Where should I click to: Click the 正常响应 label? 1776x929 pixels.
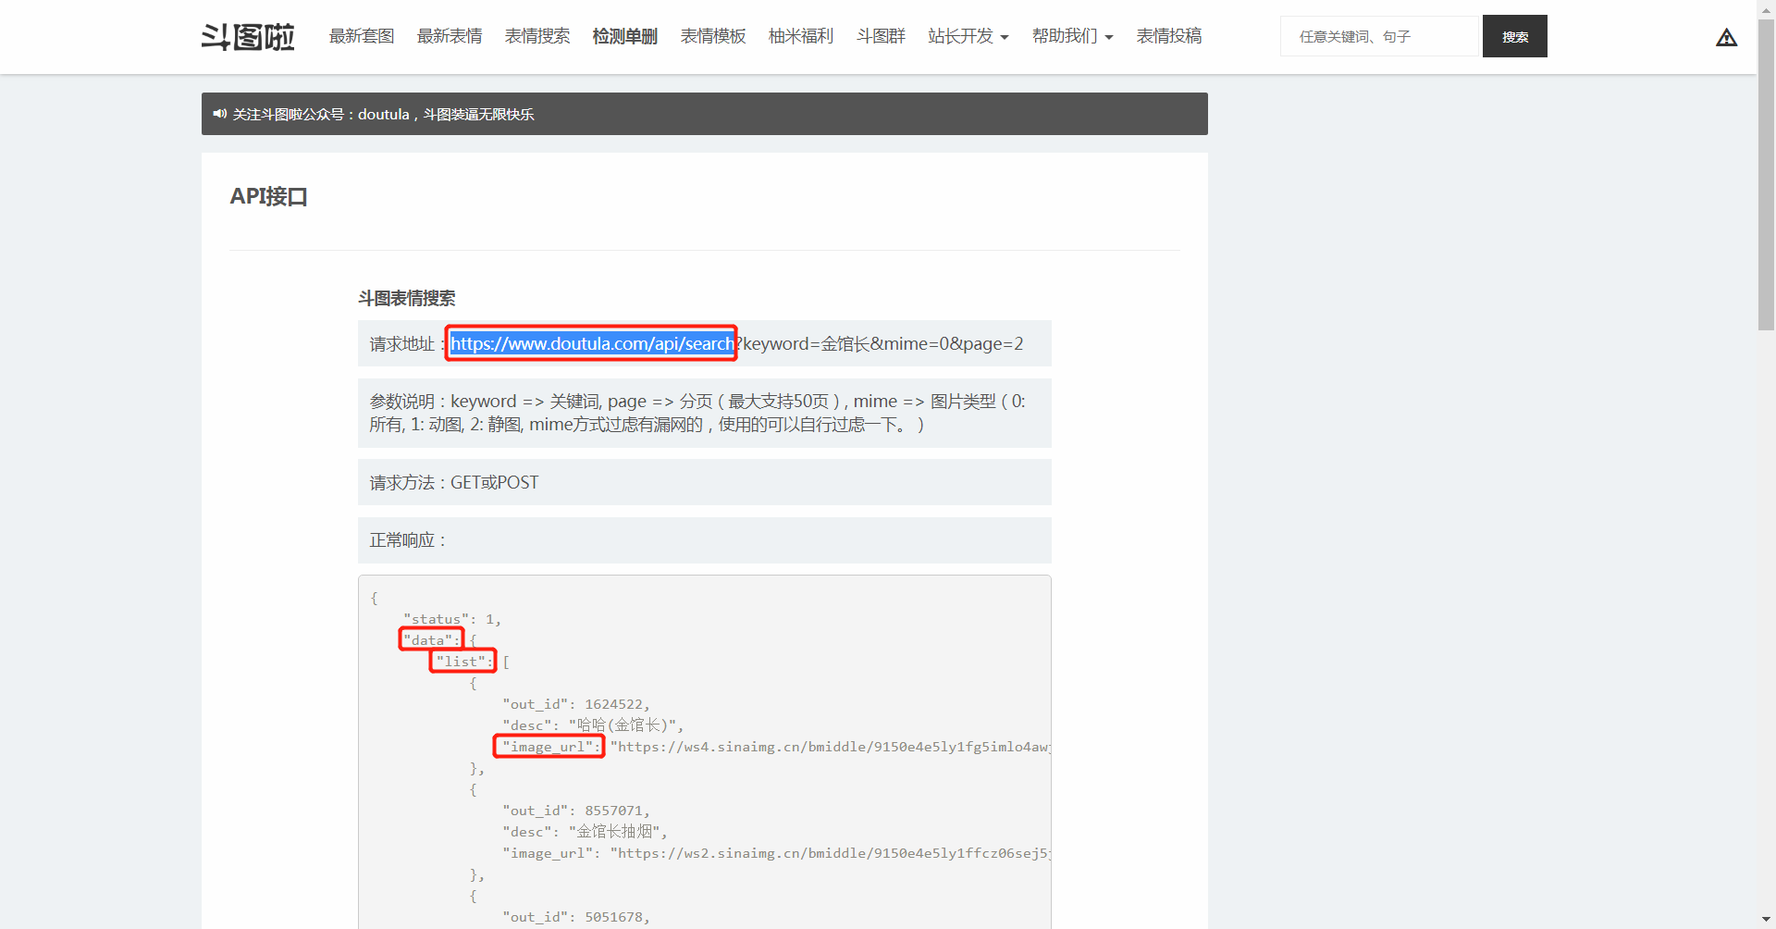pyautogui.click(x=408, y=540)
